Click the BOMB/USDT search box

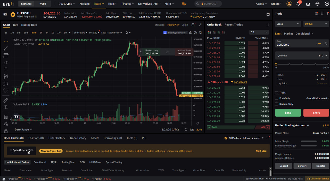click(x=208, y=4)
